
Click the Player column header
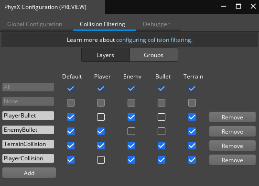[102, 77]
